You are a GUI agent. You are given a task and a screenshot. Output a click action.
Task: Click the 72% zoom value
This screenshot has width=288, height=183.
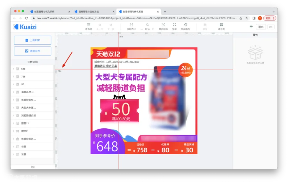[147, 29]
